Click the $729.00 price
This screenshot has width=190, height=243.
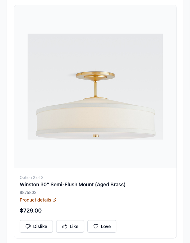31,211
